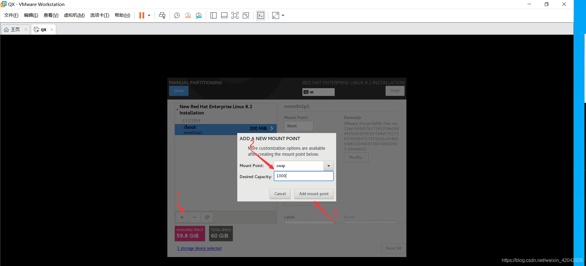The image size is (586, 266).
Task: Open the 查看(V) menu
Action: [x=51, y=15]
